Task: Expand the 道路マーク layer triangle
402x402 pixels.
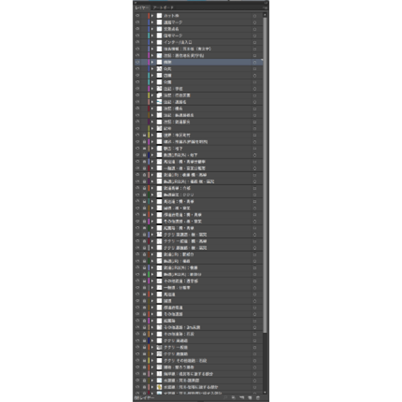Action: (152, 23)
